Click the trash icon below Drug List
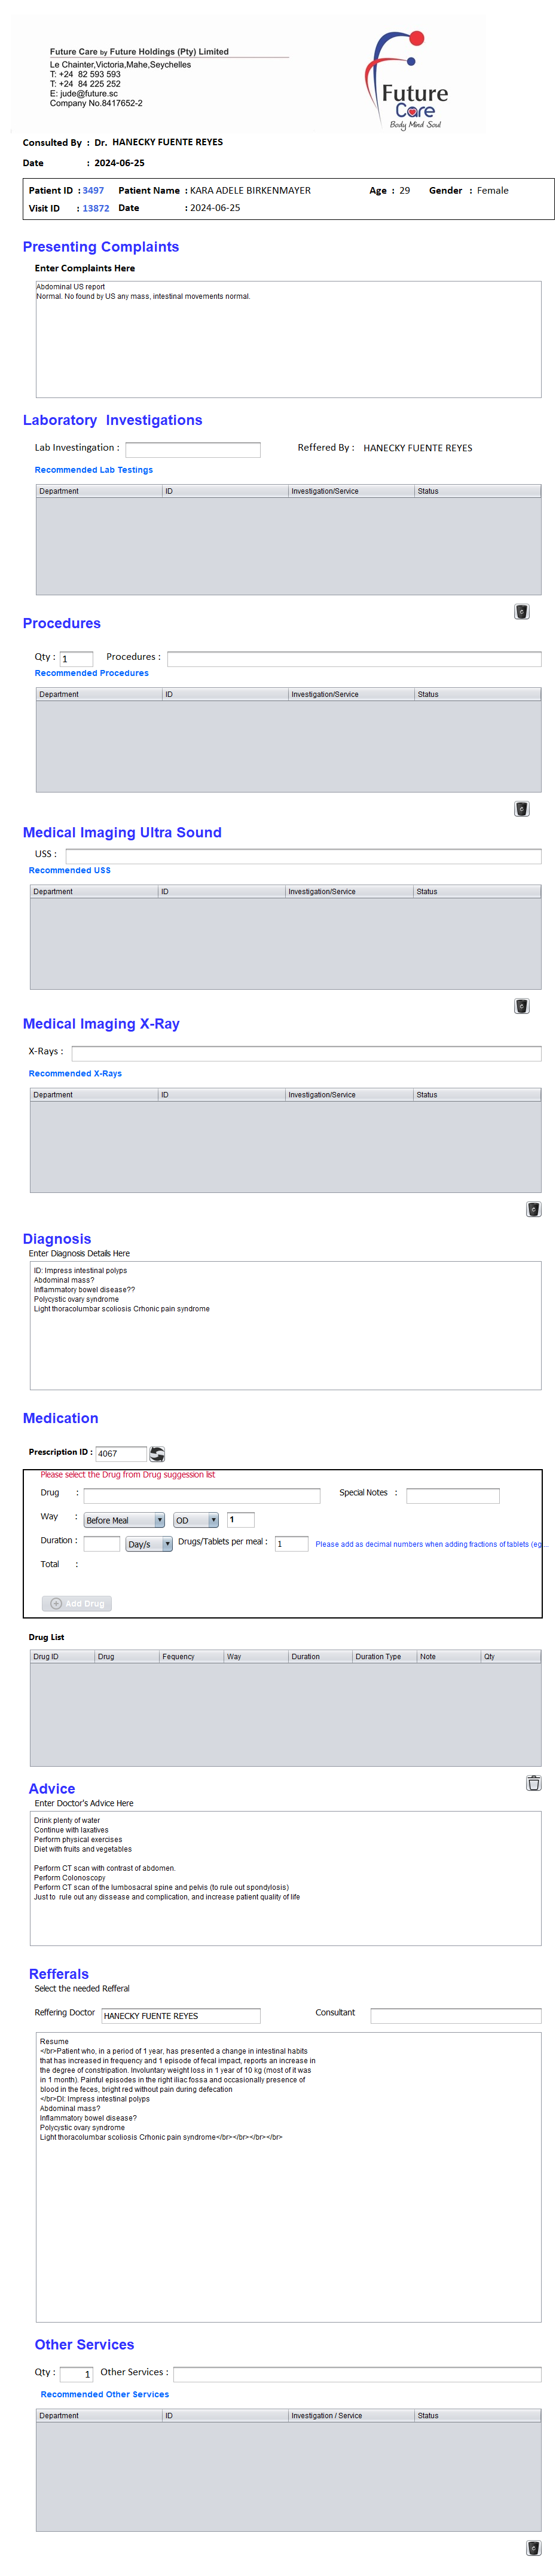Image resolution: width=556 pixels, height=2576 pixels. point(533,1782)
